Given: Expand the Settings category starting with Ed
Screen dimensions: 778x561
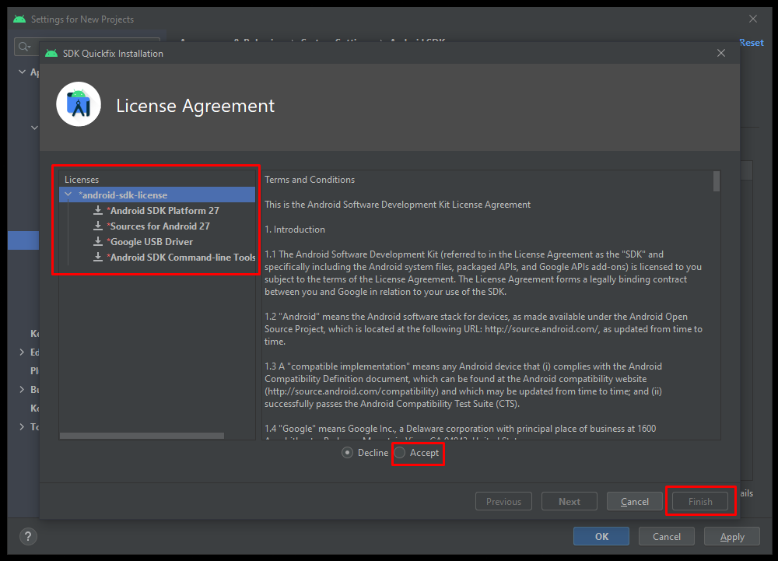Looking at the screenshot, I should (x=22, y=352).
